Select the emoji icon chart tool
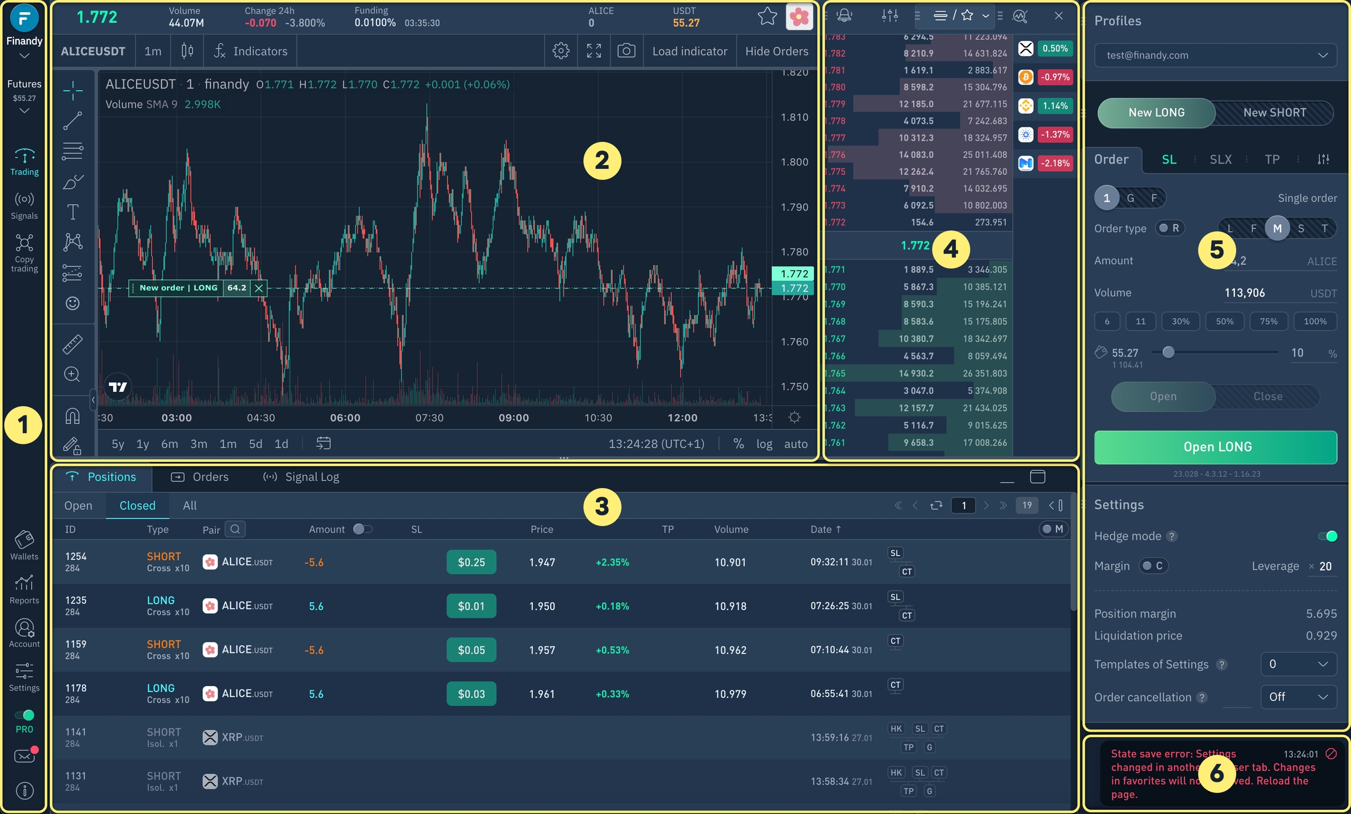Viewport: 1351px width, 814px height. (x=73, y=303)
